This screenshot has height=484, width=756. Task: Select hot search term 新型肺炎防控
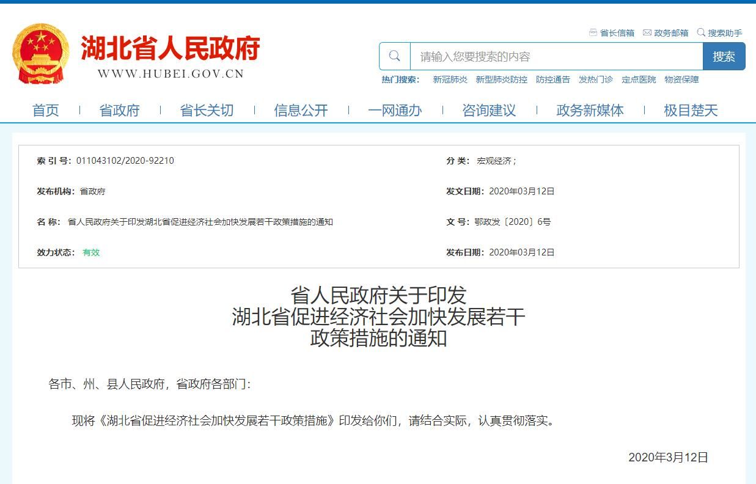click(501, 79)
